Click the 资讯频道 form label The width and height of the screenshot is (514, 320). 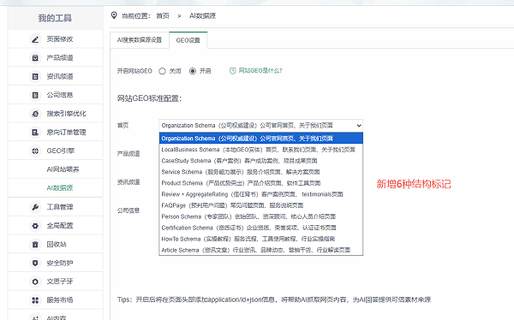tap(128, 182)
